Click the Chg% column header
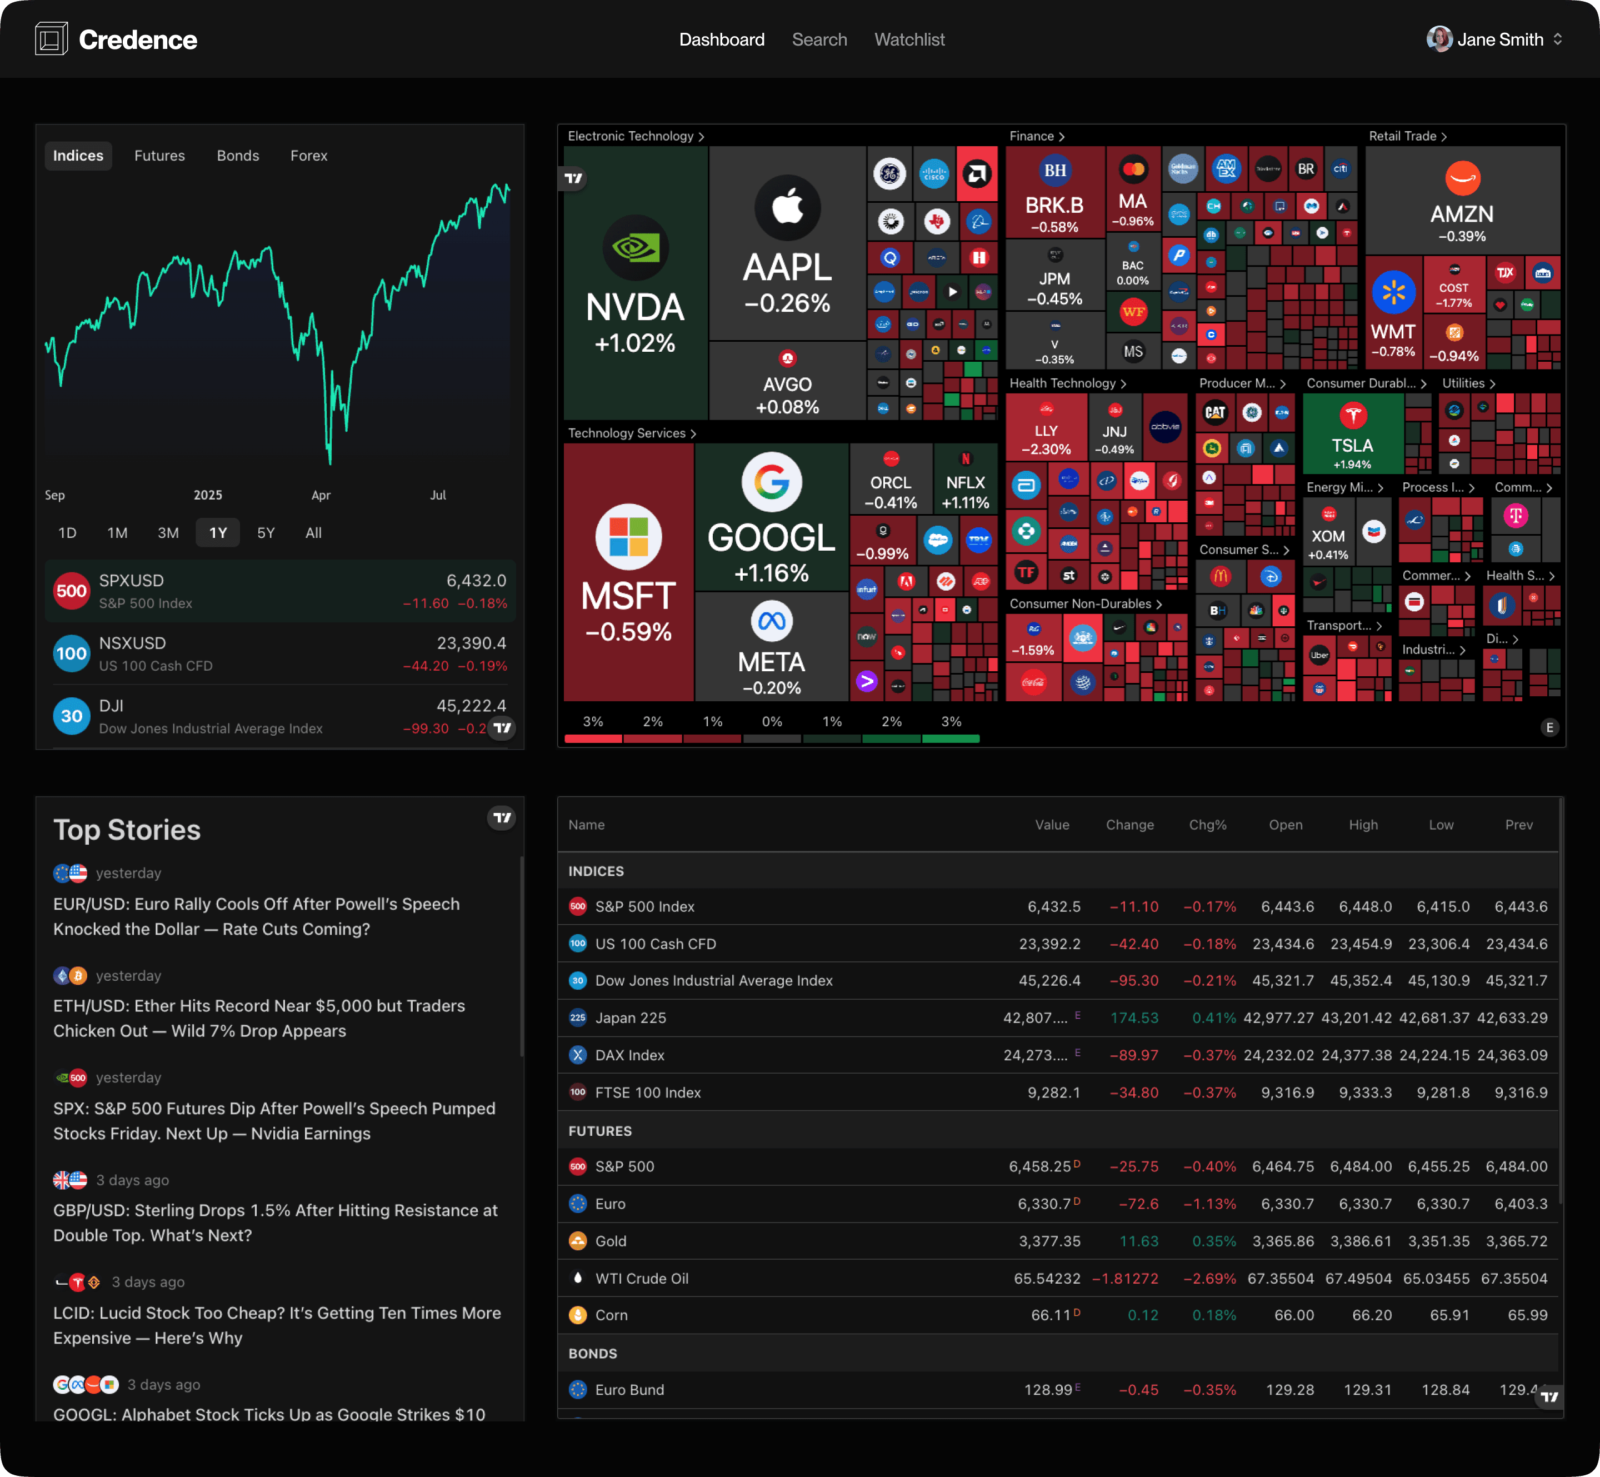Image resolution: width=1600 pixels, height=1477 pixels. (1208, 825)
